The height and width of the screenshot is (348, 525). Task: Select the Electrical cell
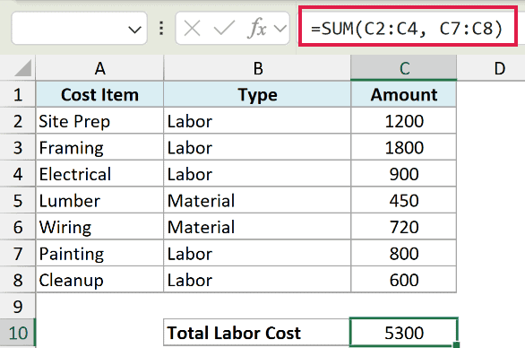(x=99, y=174)
